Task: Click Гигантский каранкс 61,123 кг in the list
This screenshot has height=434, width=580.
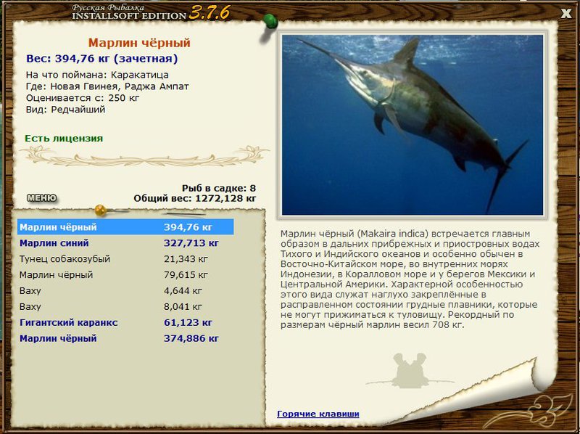Action: click(125, 322)
